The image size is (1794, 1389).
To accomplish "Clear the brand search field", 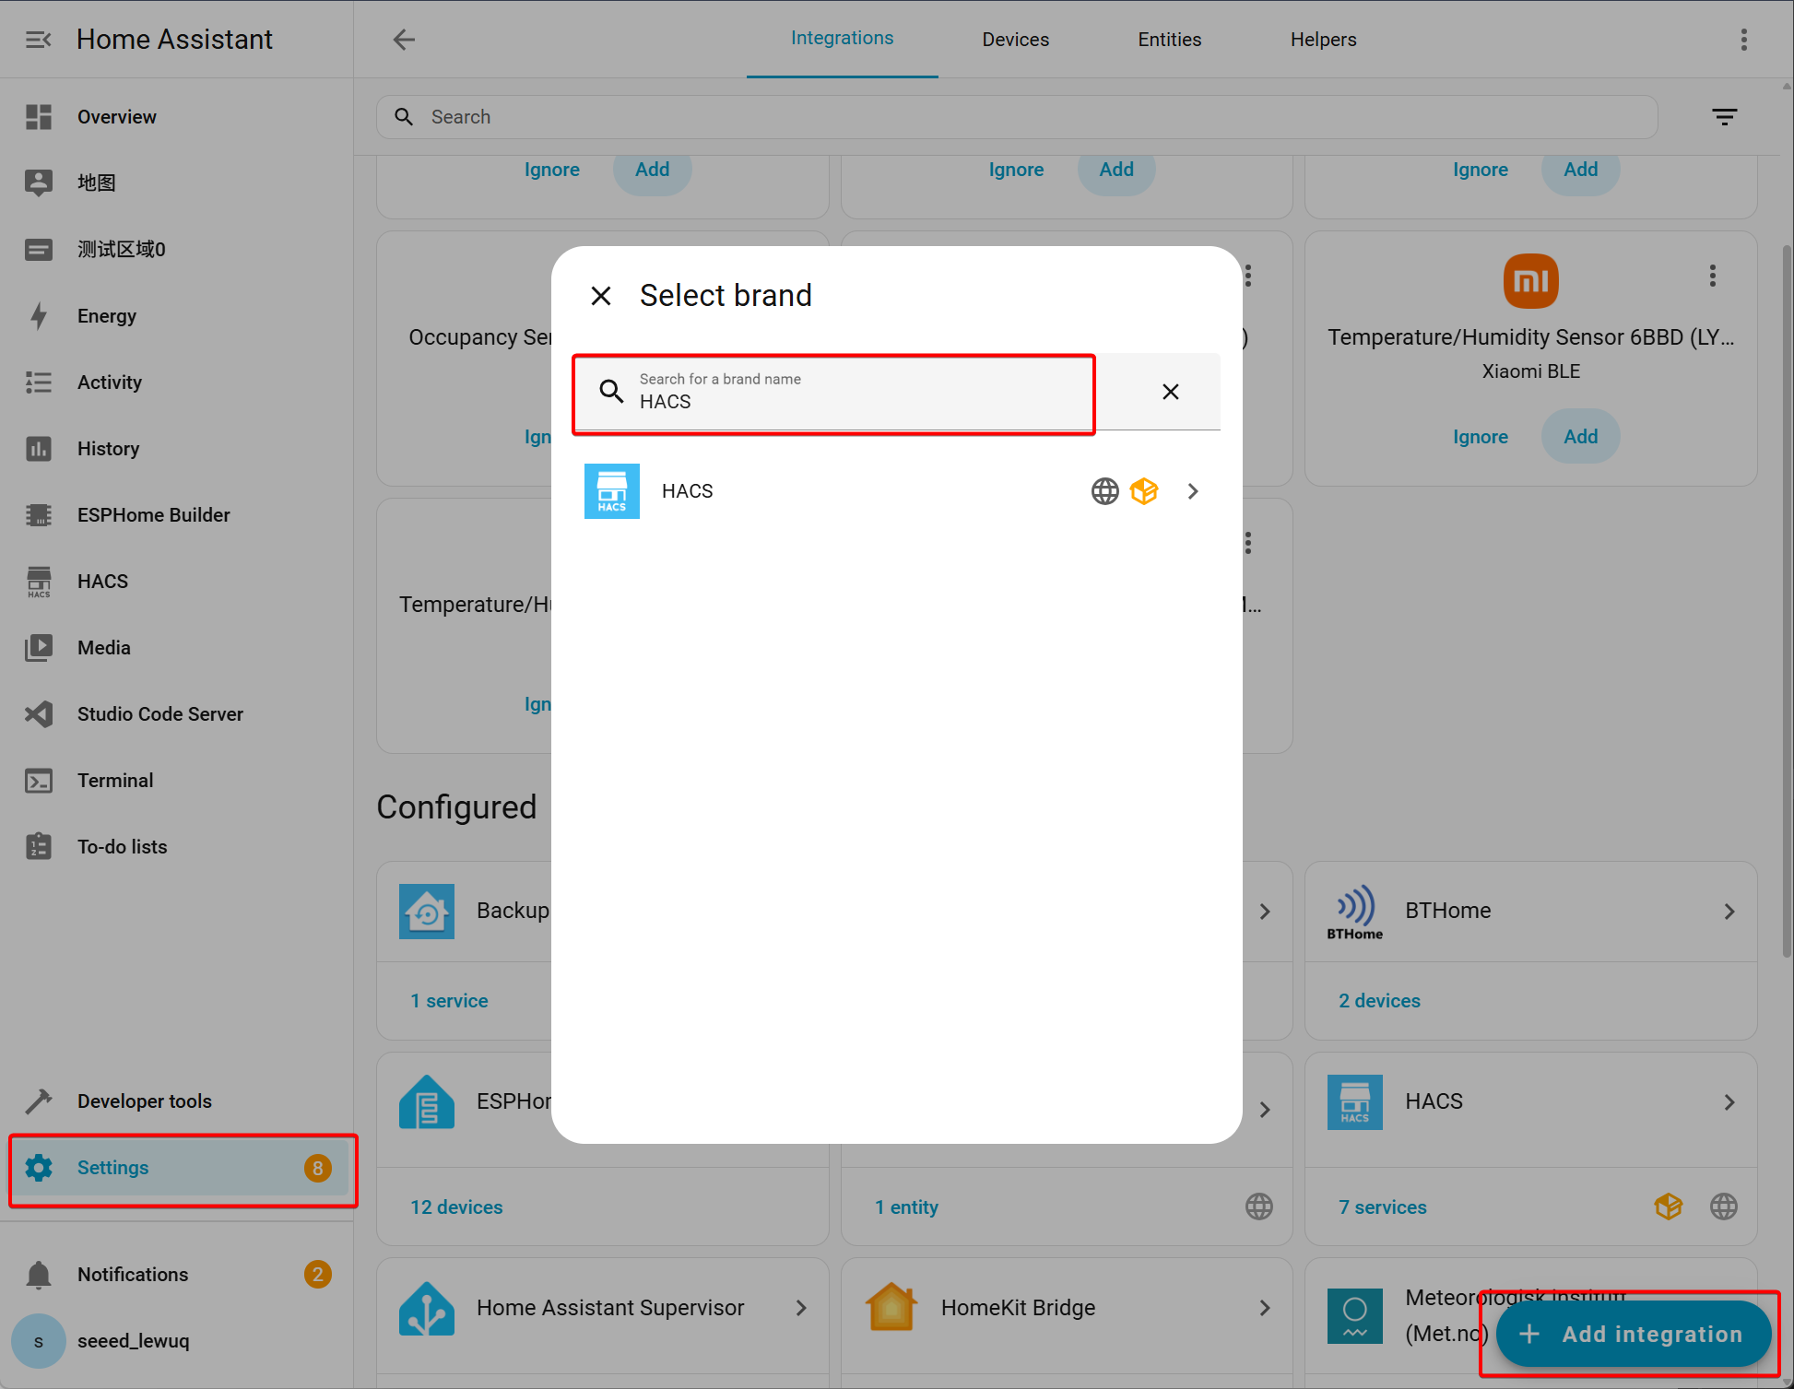I will click(x=1170, y=392).
